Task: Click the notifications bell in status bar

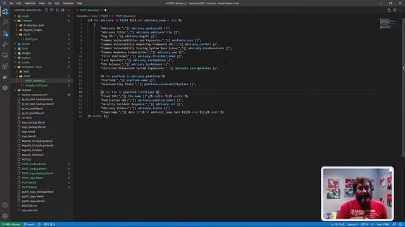Action: (401, 224)
